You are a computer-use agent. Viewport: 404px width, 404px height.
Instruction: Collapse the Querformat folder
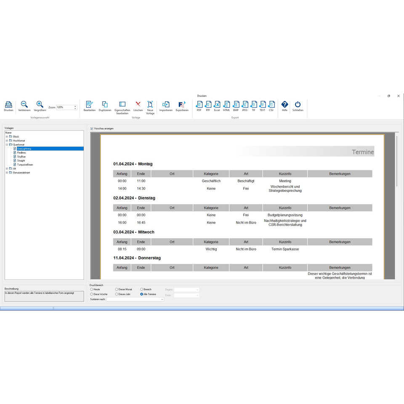click(7, 144)
